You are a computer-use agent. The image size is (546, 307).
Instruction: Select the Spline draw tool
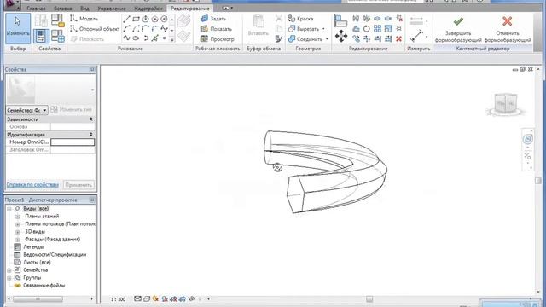pyautogui.click(x=126, y=38)
